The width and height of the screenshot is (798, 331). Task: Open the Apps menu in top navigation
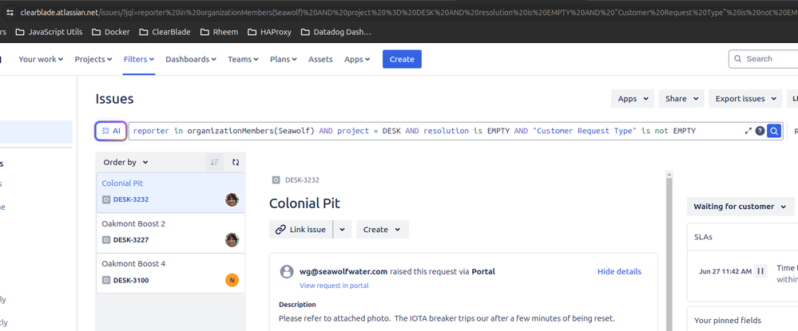pos(357,60)
